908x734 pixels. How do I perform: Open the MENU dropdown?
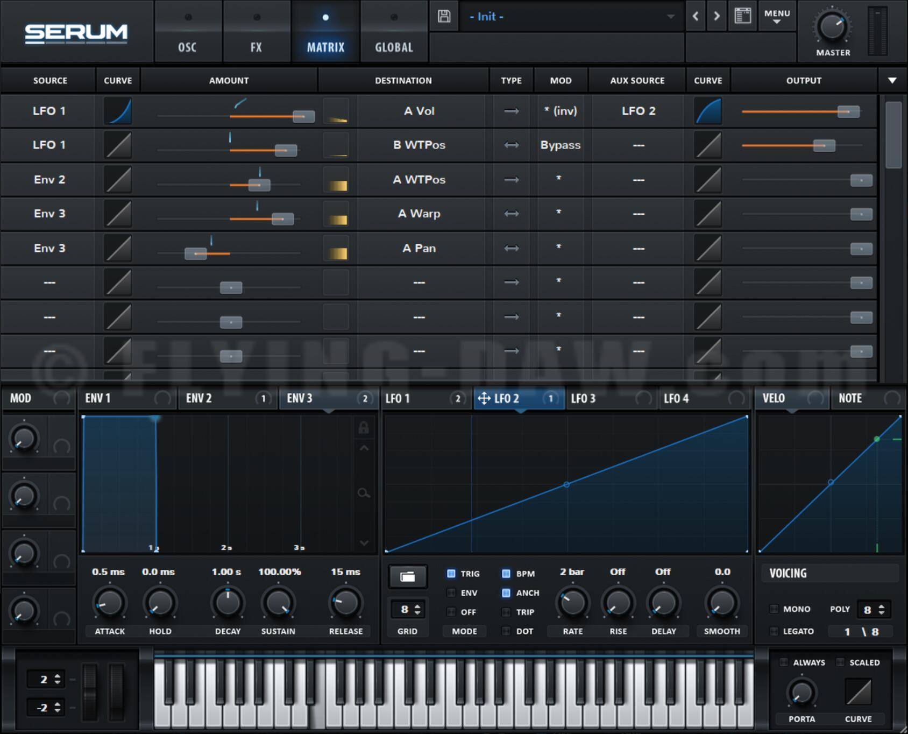point(777,16)
